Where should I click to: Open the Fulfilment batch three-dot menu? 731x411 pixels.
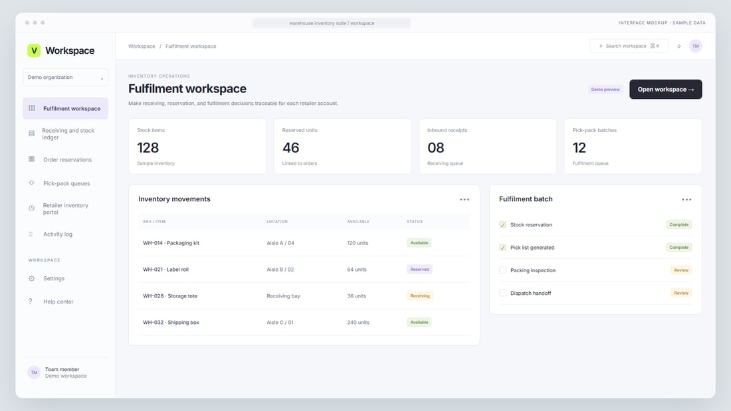coord(686,199)
